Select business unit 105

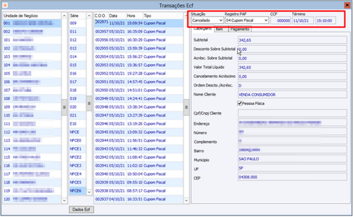(x=32, y=73)
